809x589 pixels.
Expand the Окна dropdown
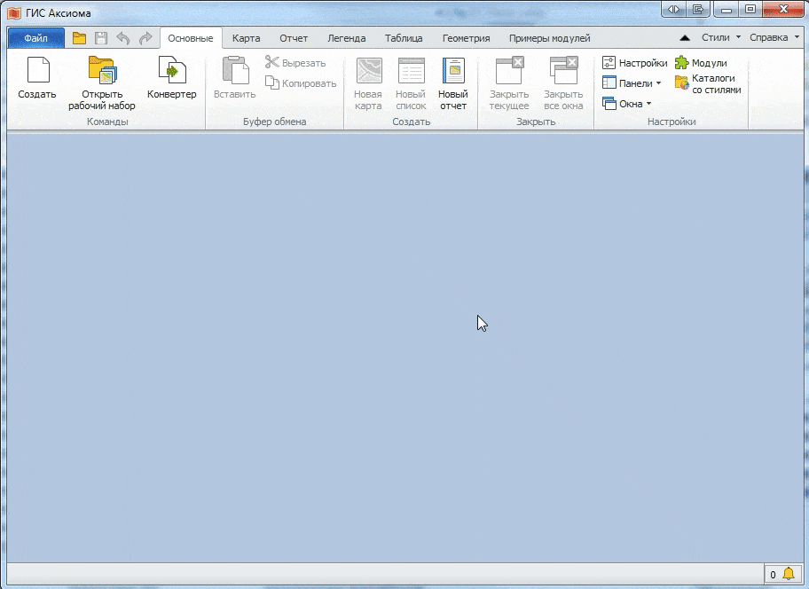[x=630, y=103]
